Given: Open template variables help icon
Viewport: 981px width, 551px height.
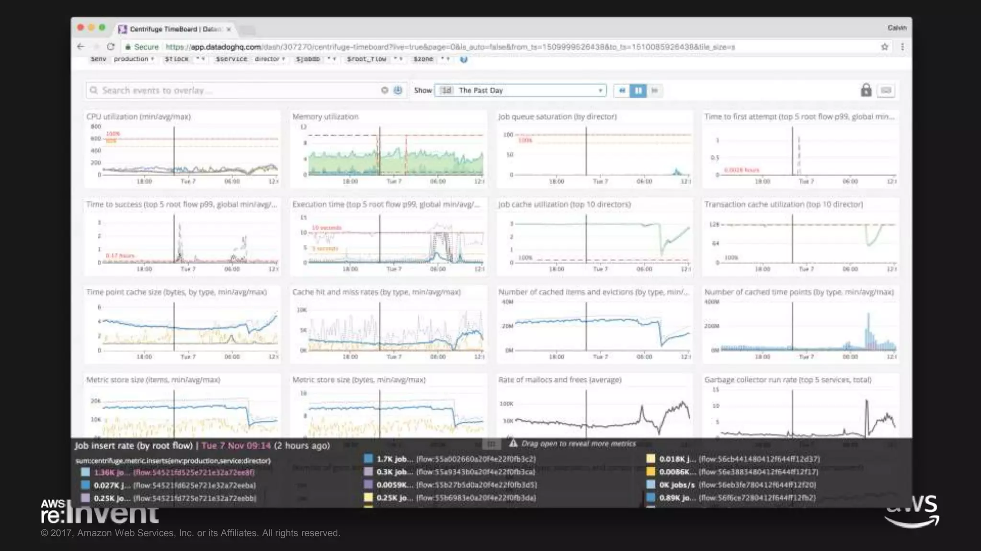Looking at the screenshot, I should pyautogui.click(x=464, y=59).
